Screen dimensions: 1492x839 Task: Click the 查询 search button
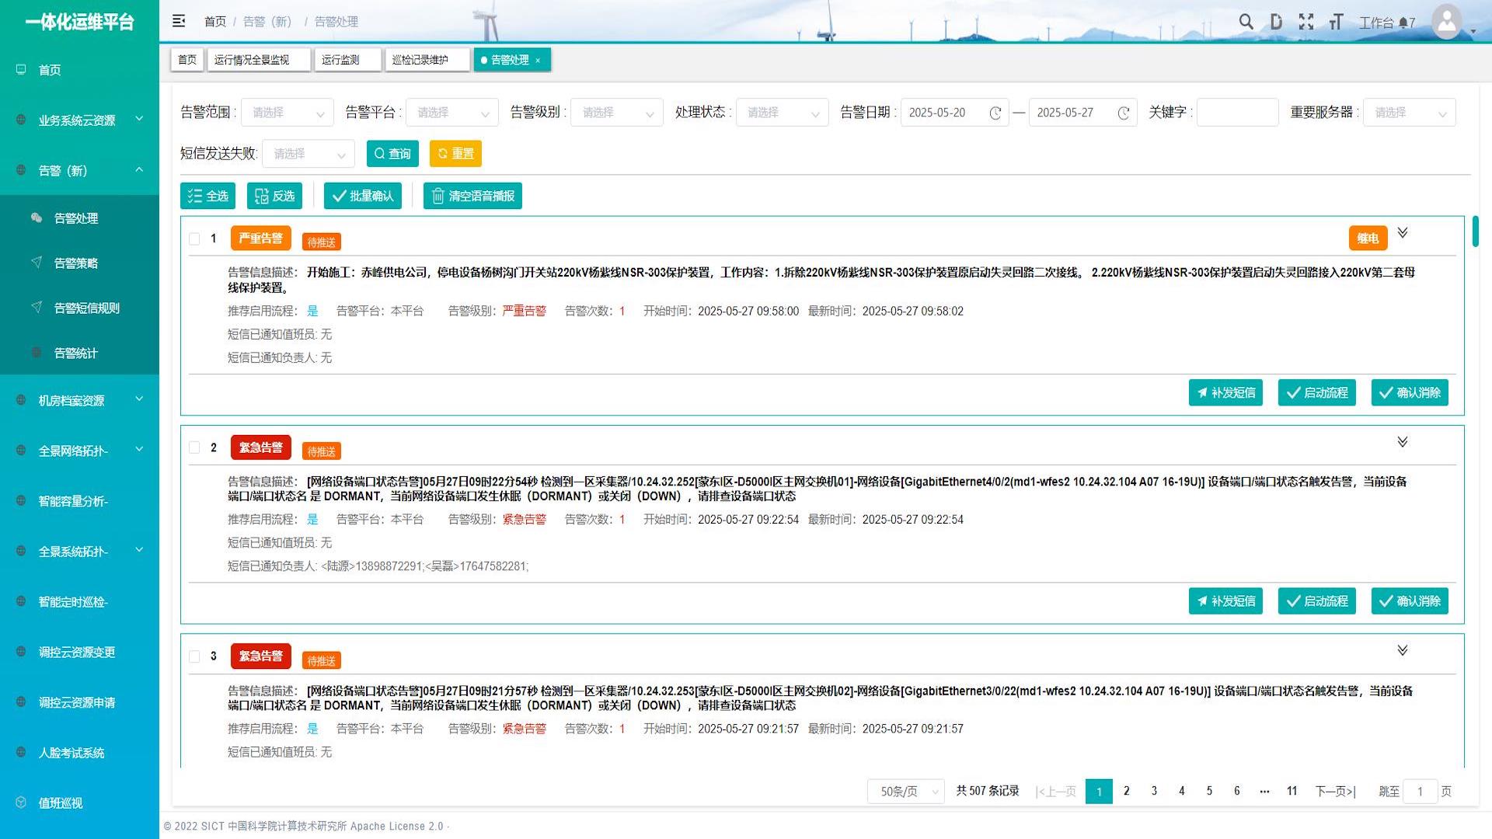click(392, 154)
